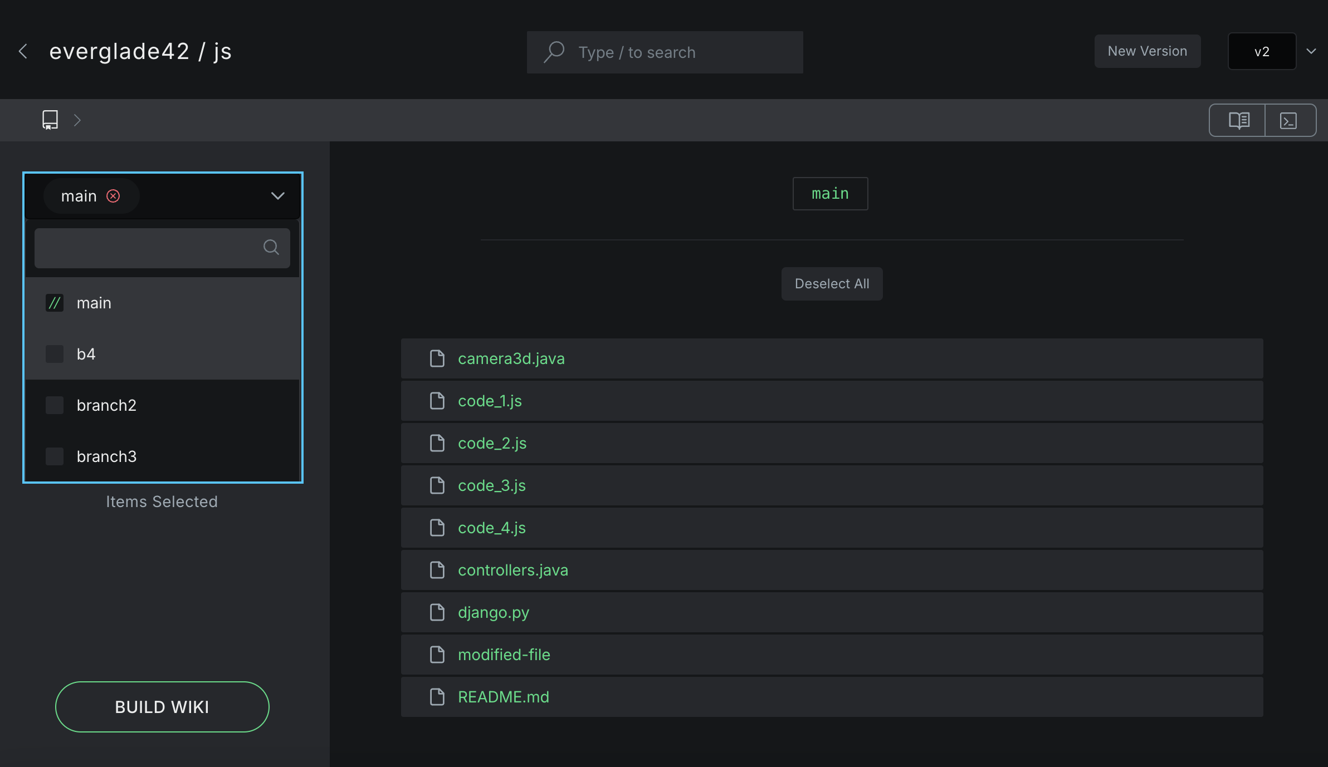The width and height of the screenshot is (1328, 767).
Task: Toggle the branch3 checkbox selection
Action: pyautogui.click(x=55, y=456)
